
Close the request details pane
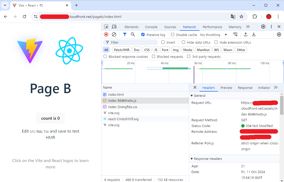click(x=195, y=87)
